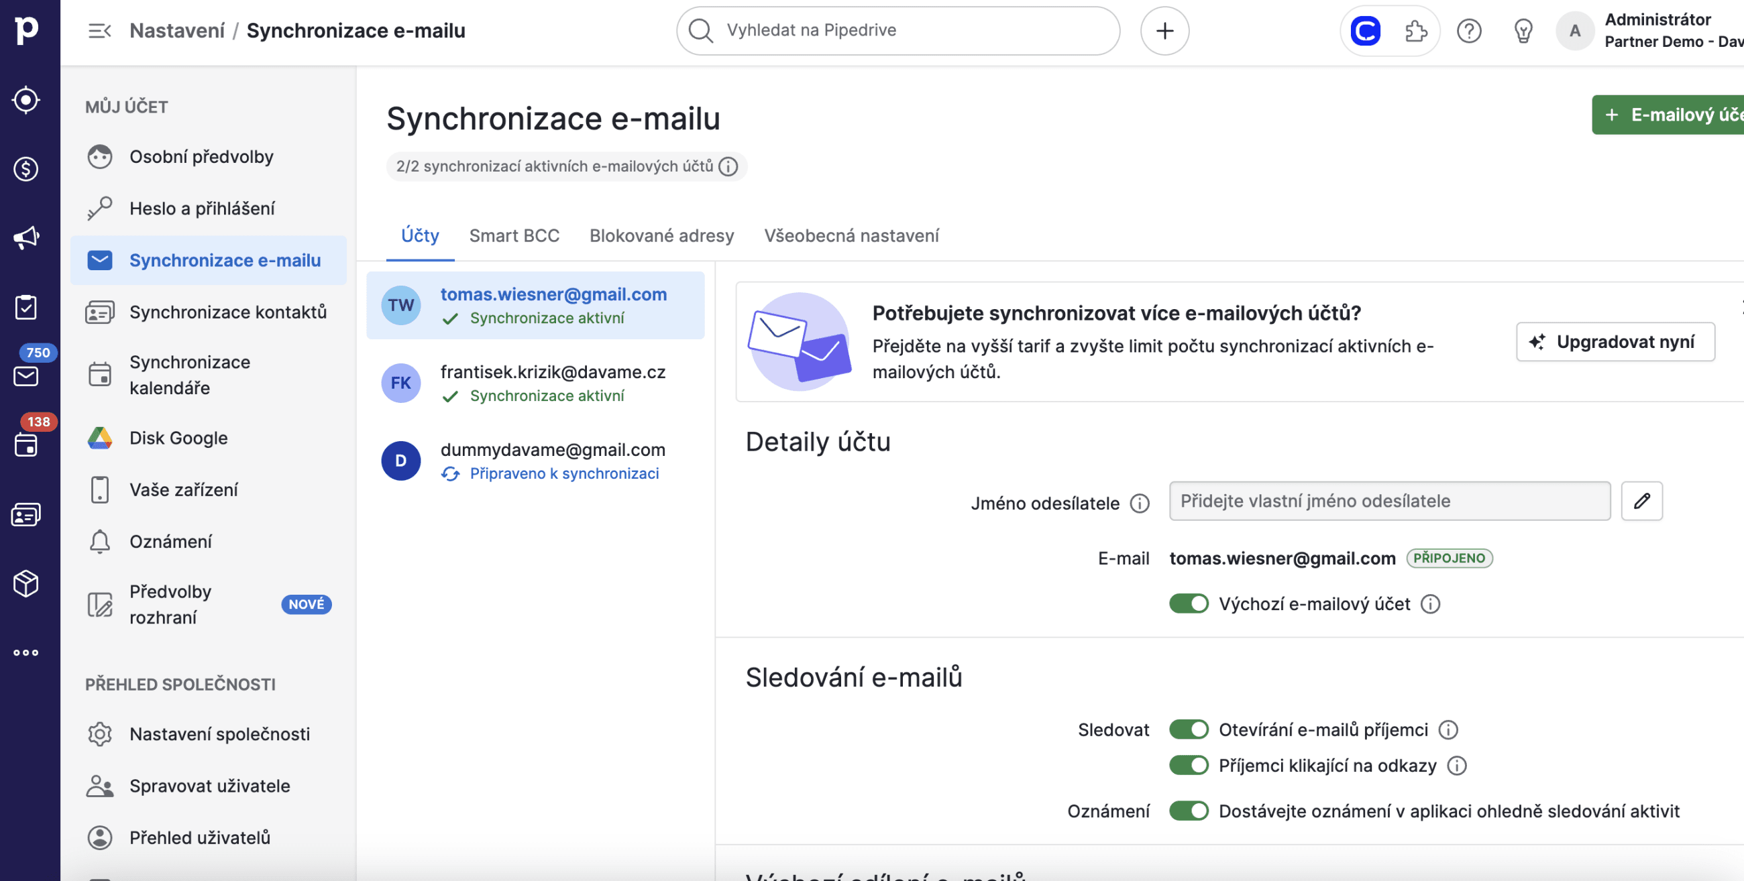This screenshot has height=881, width=1744.
Task: Toggle Výchozí e-mailový účet switch
Action: pos(1188,603)
